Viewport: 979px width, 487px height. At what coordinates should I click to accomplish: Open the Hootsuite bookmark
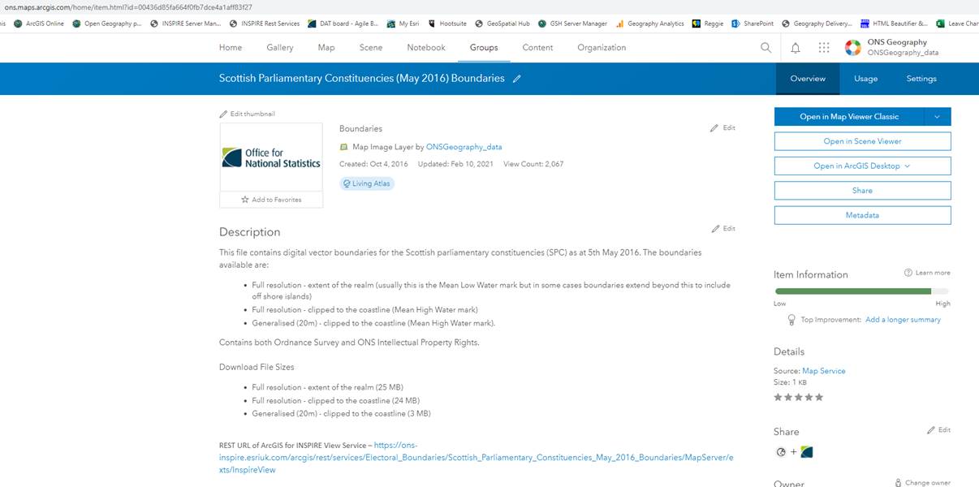coord(447,24)
